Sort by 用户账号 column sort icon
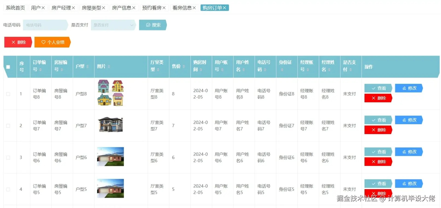This screenshot has width=441, height=208. tap(222, 70)
